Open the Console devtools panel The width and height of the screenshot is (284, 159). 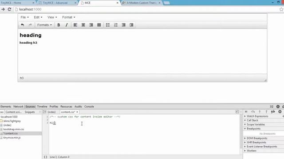click(x=89, y=106)
